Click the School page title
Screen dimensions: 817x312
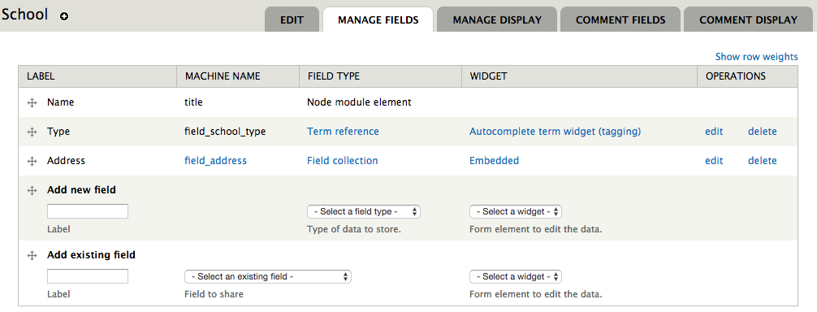point(25,15)
